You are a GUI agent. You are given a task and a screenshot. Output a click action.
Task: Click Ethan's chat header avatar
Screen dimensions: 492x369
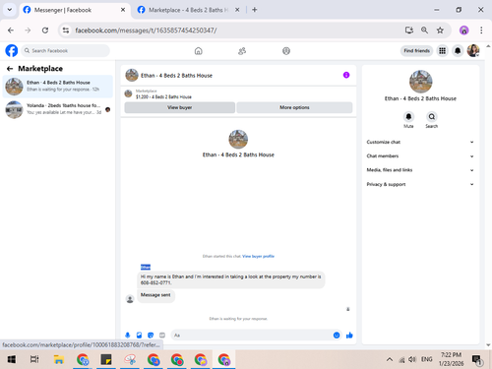pos(132,75)
